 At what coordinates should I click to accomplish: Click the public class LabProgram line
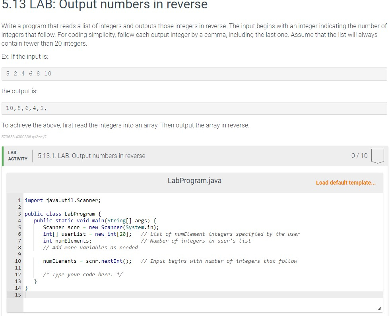[x=64, y=214]
